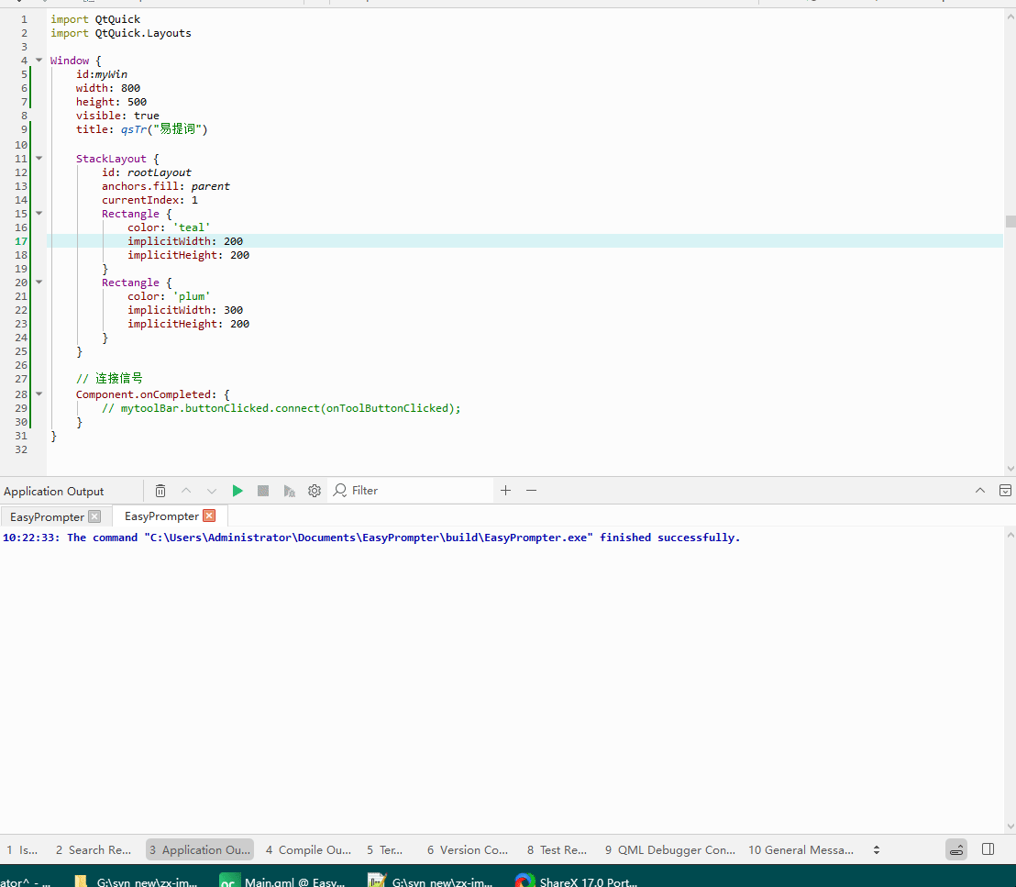Click line number 17 in gutter
This screenshot has width=1016, height=887.
(x=21, y=241)
